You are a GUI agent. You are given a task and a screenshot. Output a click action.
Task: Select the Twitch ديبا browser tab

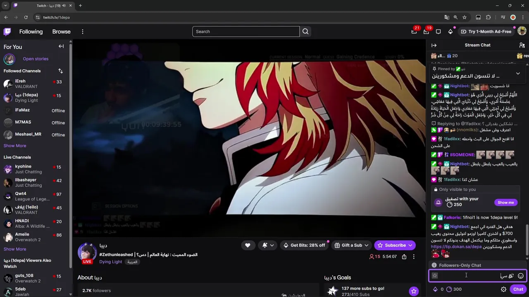click(x=43, y=5)
